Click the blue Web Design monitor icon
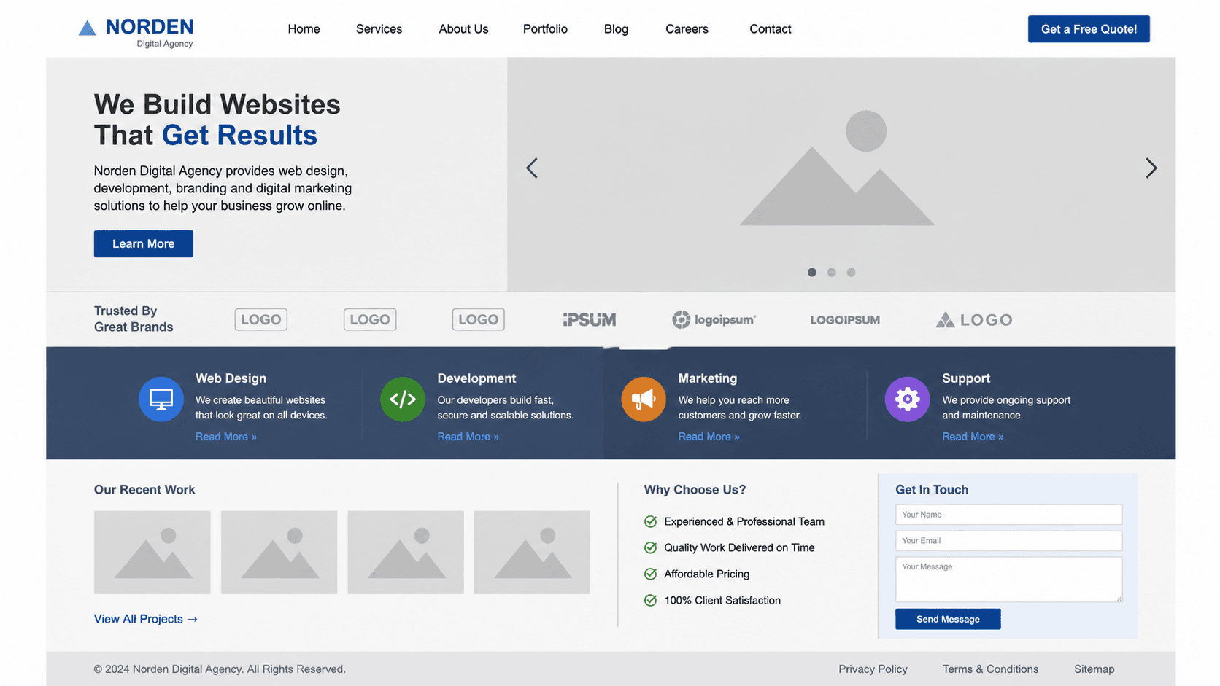1220x686 pixels. [161, 399]
